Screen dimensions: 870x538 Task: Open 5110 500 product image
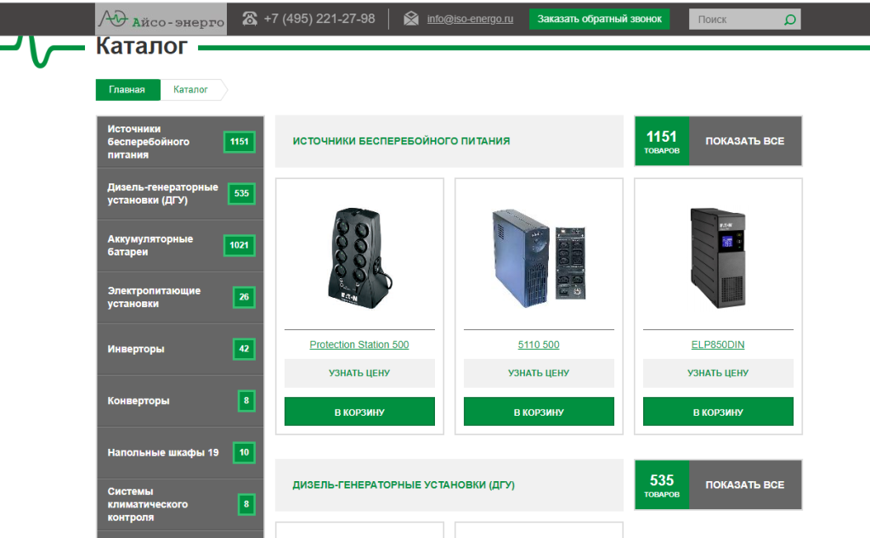[539, 258]
